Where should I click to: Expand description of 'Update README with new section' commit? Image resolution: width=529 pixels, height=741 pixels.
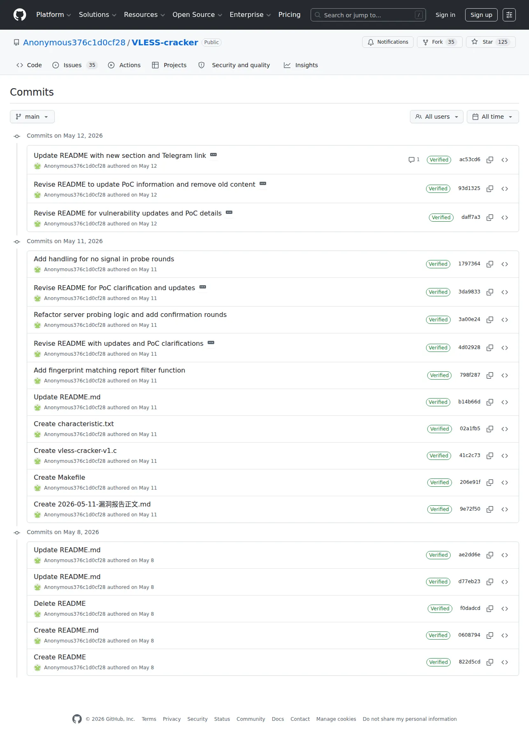[x=213, y=155]
